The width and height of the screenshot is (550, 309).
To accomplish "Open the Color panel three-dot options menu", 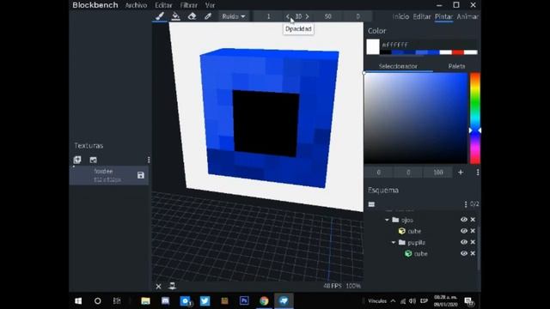I will 478,173.
